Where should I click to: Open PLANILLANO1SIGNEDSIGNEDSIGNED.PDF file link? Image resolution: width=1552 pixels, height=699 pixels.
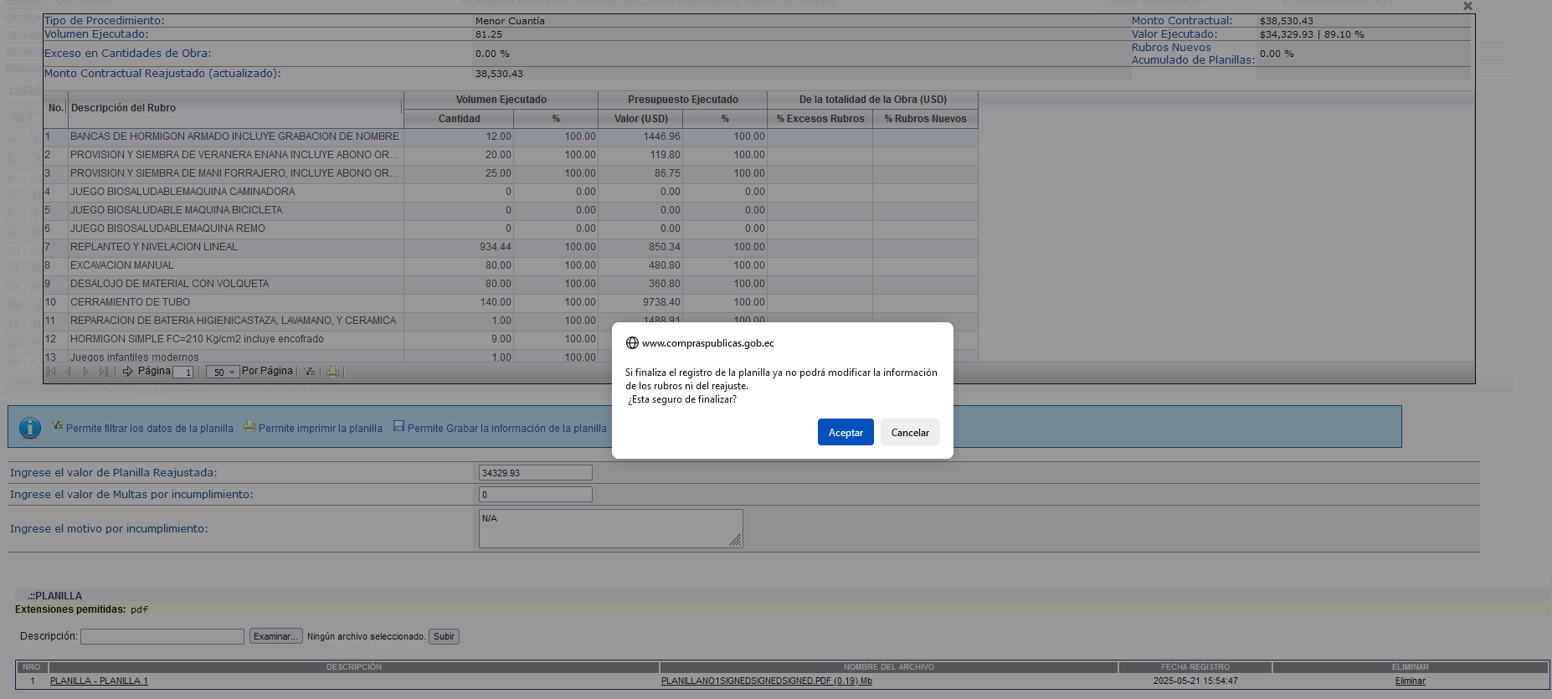(766, 681)
